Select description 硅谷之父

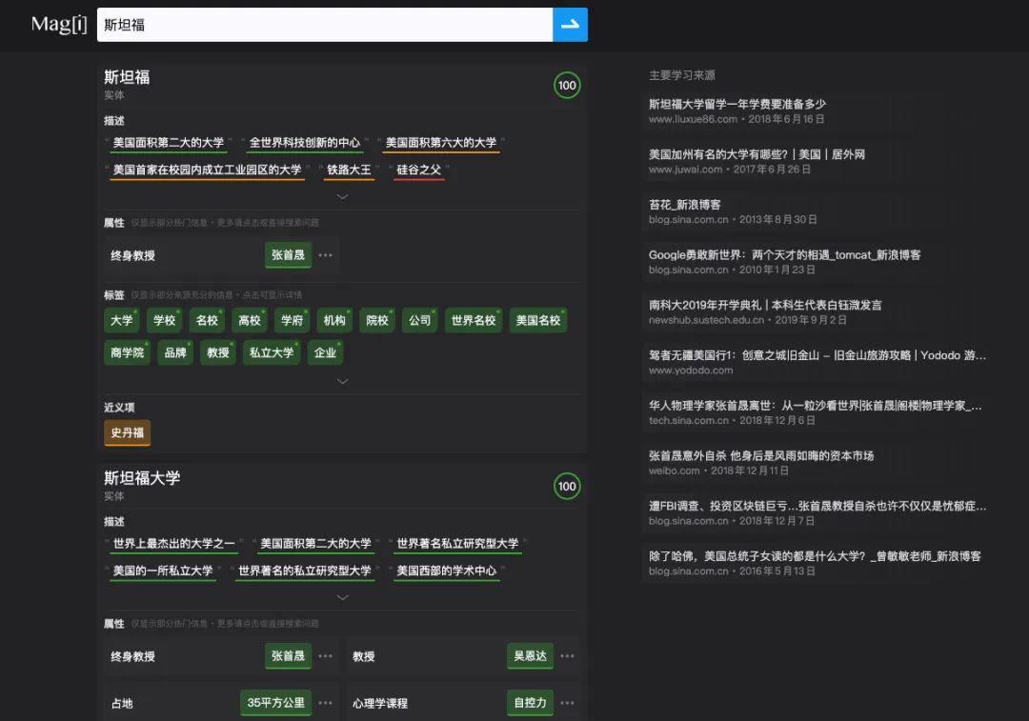(418, 170)
